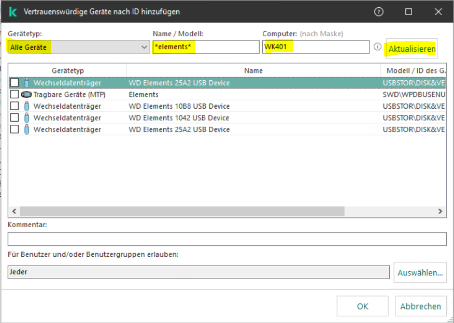
Task: Tick checkbox for WD Elements 10B8 USB Device
Action: click(x=15, y=106)
